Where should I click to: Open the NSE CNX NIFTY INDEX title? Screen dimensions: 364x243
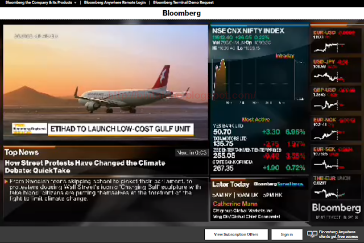[x=248, y=31]
